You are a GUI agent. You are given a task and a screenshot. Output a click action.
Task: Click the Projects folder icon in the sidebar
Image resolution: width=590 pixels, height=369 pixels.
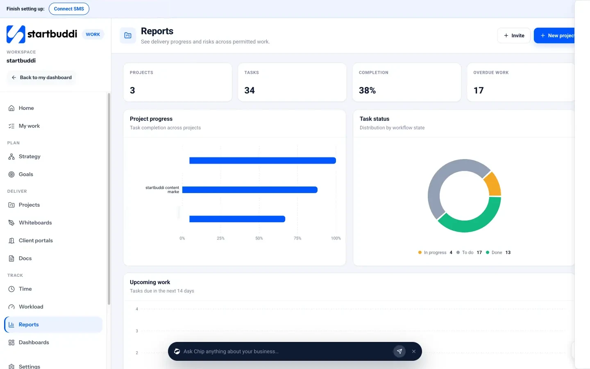[11, 205]
